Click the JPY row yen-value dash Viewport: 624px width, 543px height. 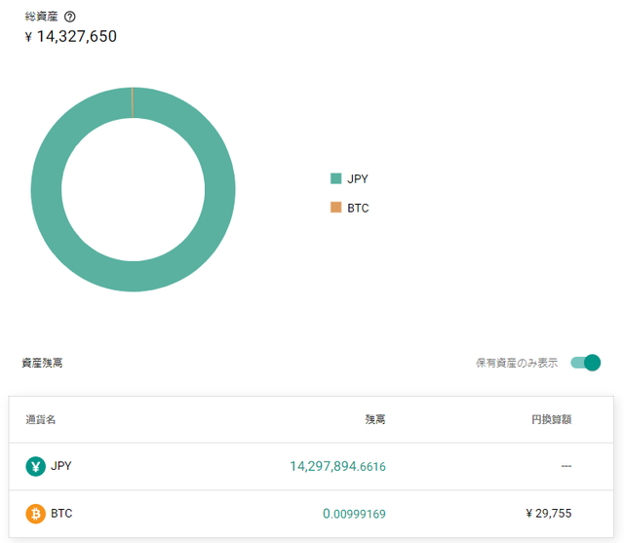[x=566, y=466]
